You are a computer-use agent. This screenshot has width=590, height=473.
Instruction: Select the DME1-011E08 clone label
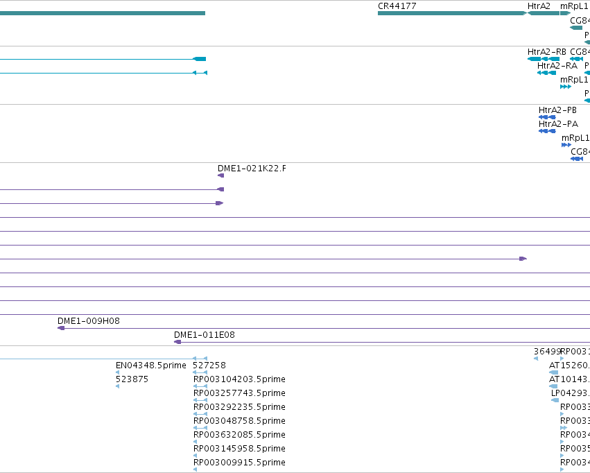pos(205,335)
